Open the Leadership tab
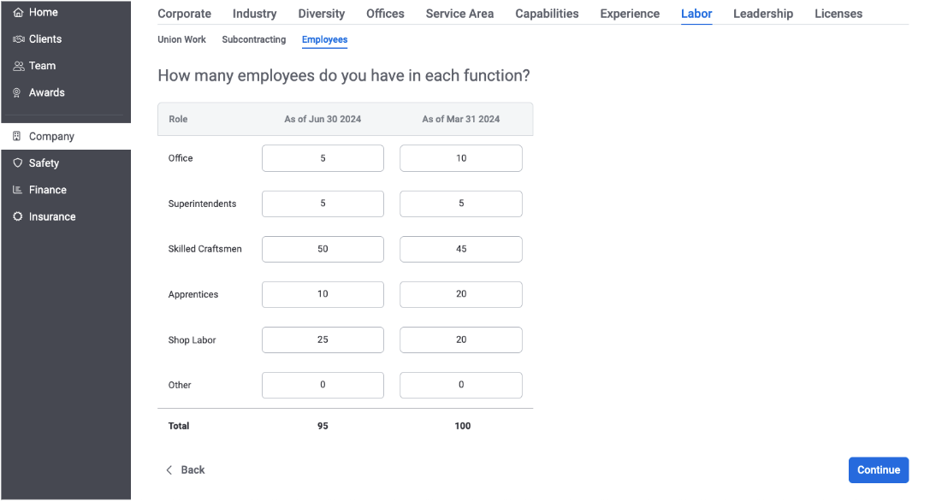 point(762,14)
